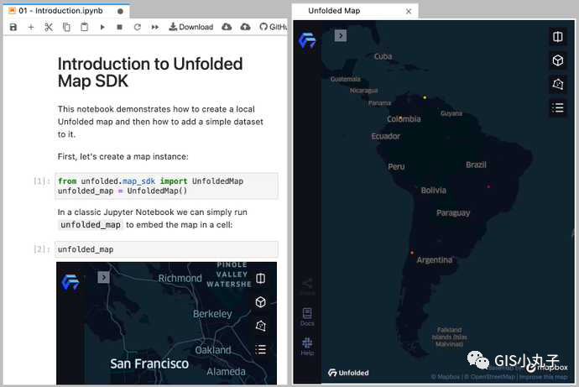This screenshot has width=579, height=387.
Task: Expand the side panel in the large map
Action: pos(340,35)
